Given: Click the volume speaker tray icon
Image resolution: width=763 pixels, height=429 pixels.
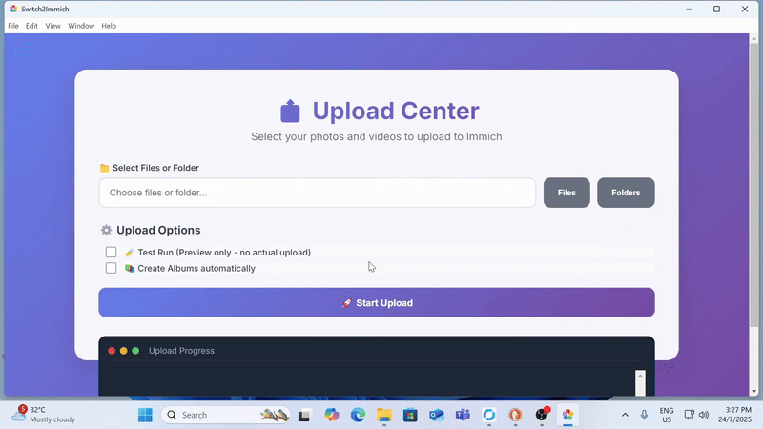Looking at the screenshot, I should 704,415.
